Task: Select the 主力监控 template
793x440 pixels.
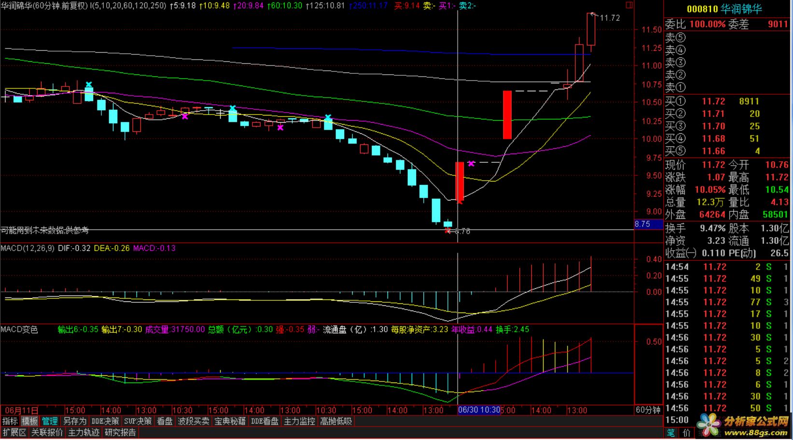Action: tap(300, 421)
